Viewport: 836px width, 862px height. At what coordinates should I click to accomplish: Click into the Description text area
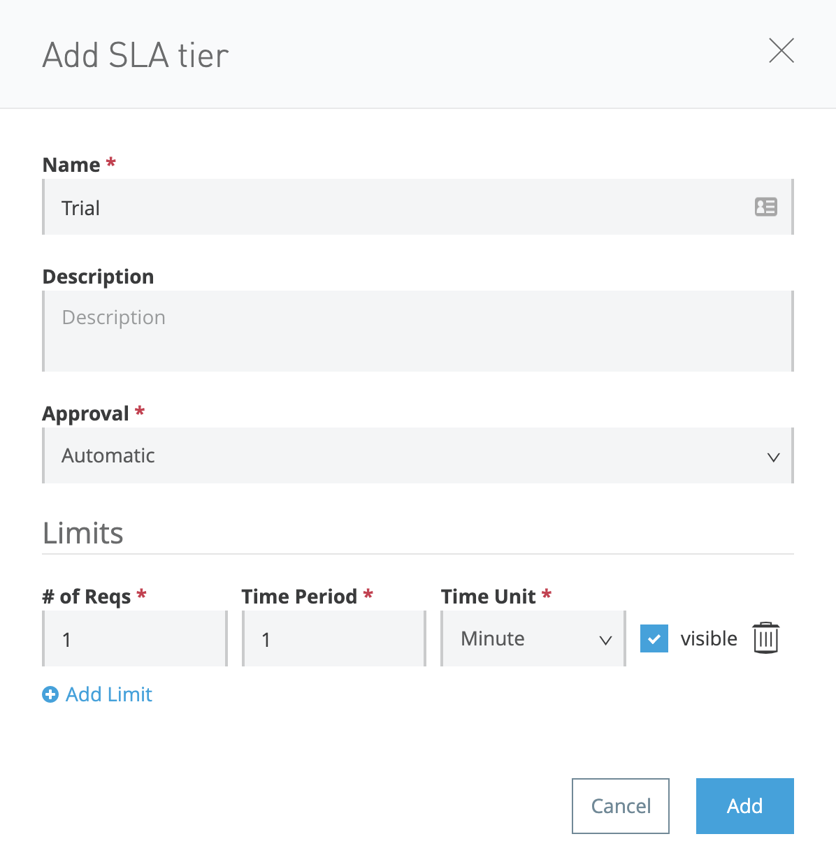(417, 331)
